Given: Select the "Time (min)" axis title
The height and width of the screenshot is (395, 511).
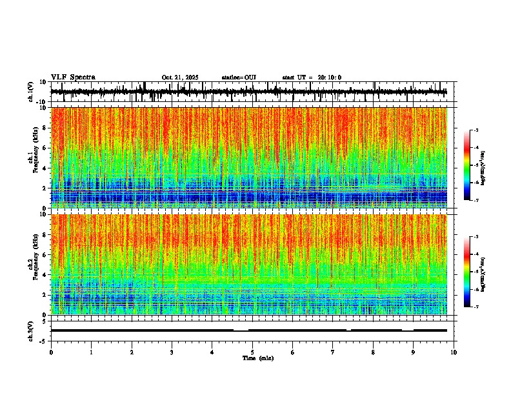Looking at the screenshot, I should coord(258,358).
